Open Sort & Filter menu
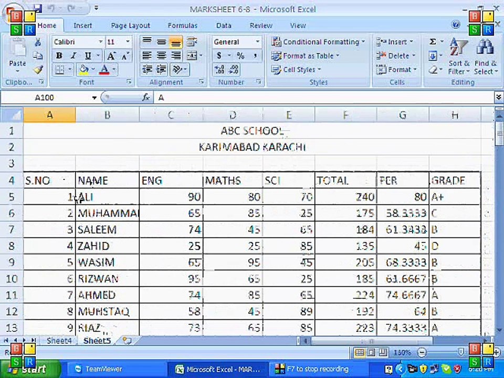The height and width of the screenshot is (378, 504). click(x=459, y=56)
